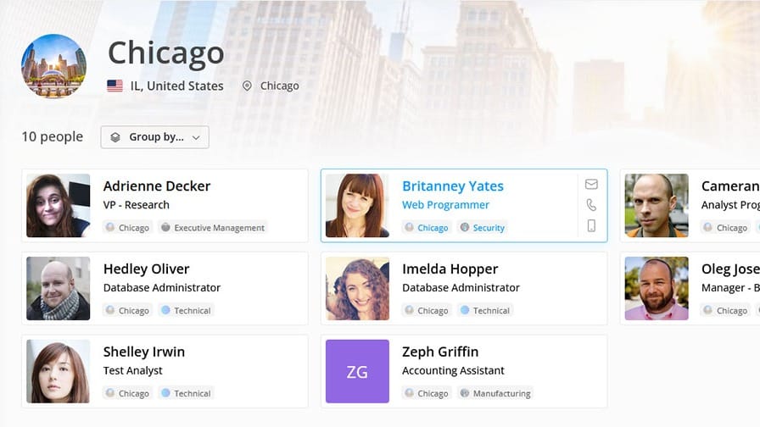This screenshot has width=760, height=427.
Task: Open Imelda Hopper's profile photo
Action: [357, 288]
